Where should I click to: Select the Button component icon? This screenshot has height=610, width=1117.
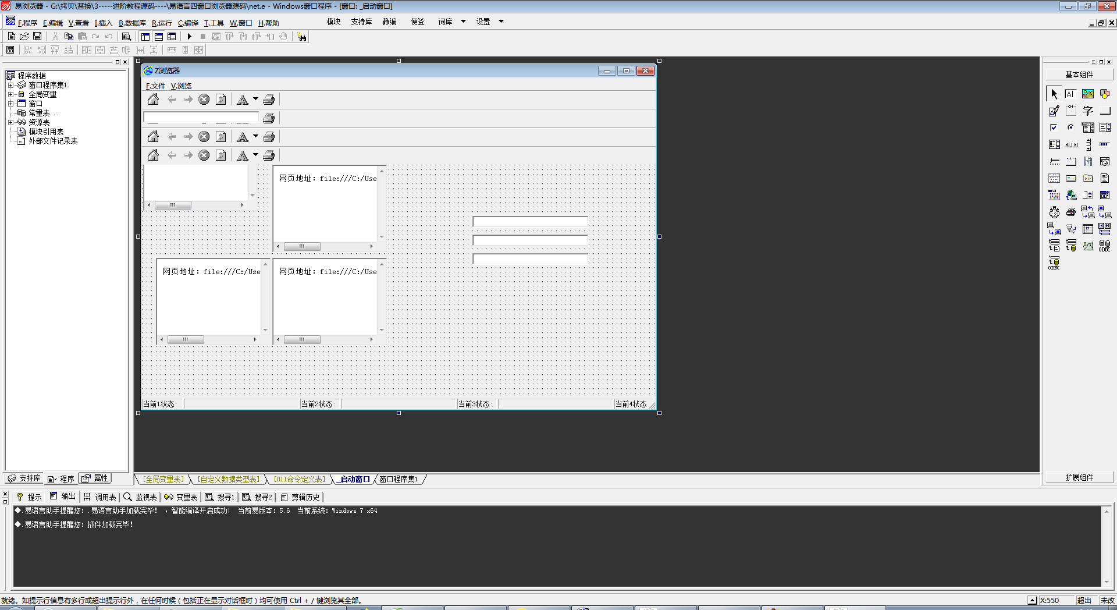(1105, 111)
